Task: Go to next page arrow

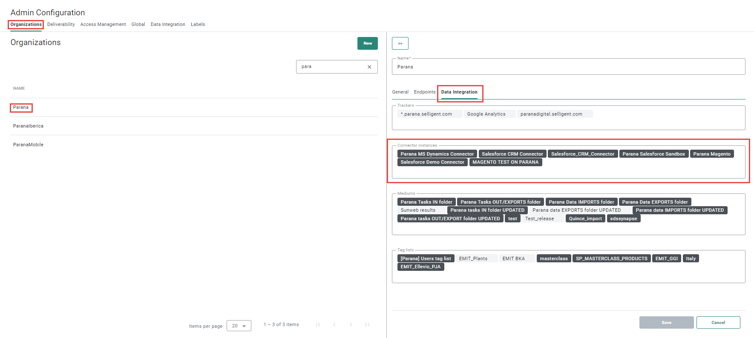Action: [351, 325]
